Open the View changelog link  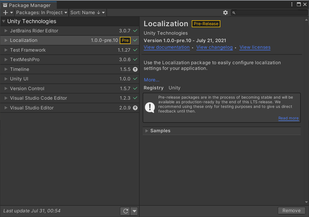tap(214, 47)
